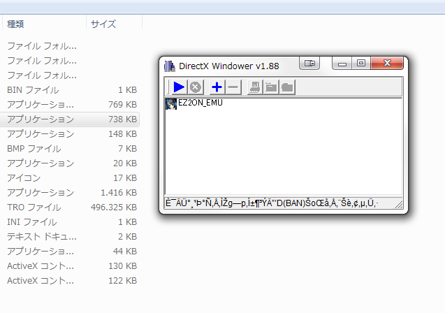The height and width of the screenshot is (313, 445).
Task: Click the 1,416 KB size cell
Action: click(x=119, y=193)
